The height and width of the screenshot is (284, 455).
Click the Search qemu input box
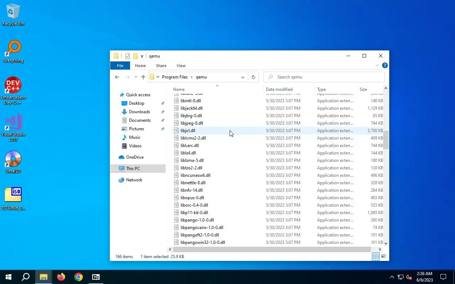[x=324, y=77]
